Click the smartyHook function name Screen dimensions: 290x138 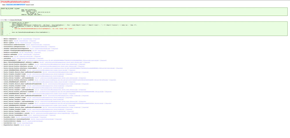pos(7,59)
